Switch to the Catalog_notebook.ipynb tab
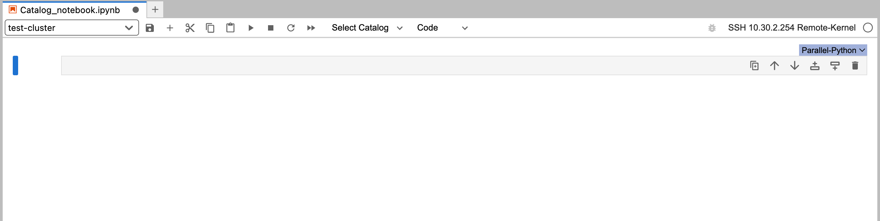Screen dimensions: 880x221 tap(68, 9)
